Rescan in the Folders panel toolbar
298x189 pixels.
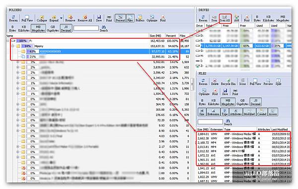coord(13,18)
